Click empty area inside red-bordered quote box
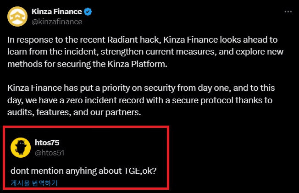 pyautogui.click(x=118, y=149)
